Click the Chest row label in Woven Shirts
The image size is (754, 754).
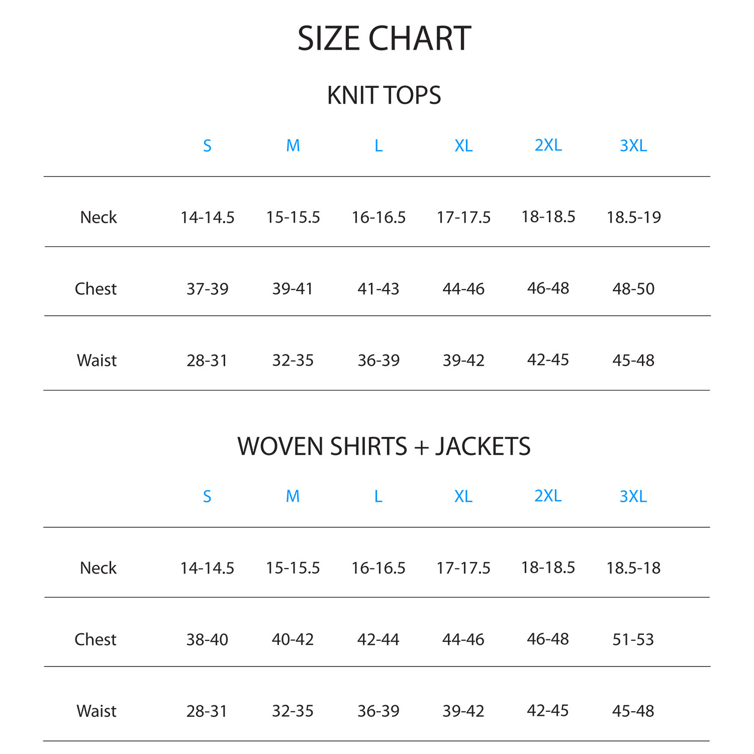tap(96, 639)
